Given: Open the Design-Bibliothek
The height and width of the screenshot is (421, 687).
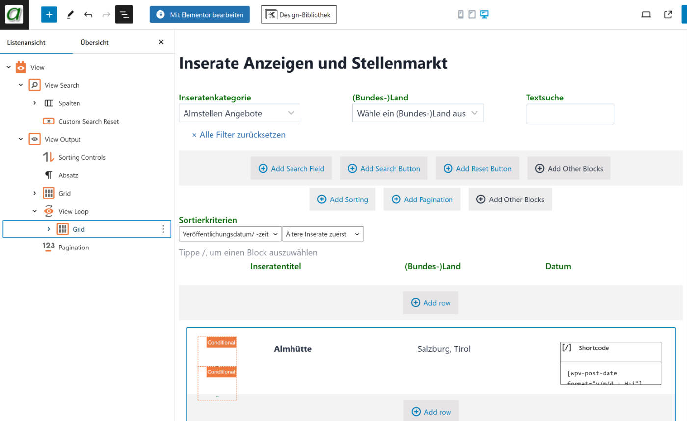Looking at the screenshot, I should (x=299, y=15).
